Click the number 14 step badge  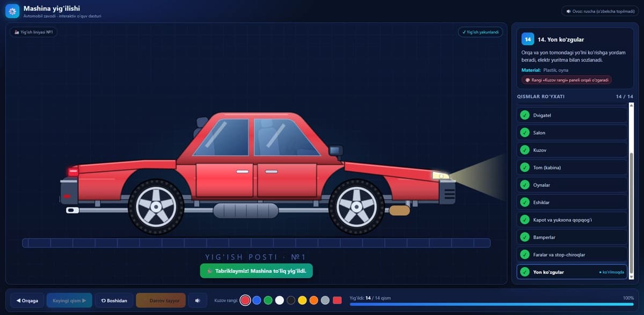pos(528,39)
